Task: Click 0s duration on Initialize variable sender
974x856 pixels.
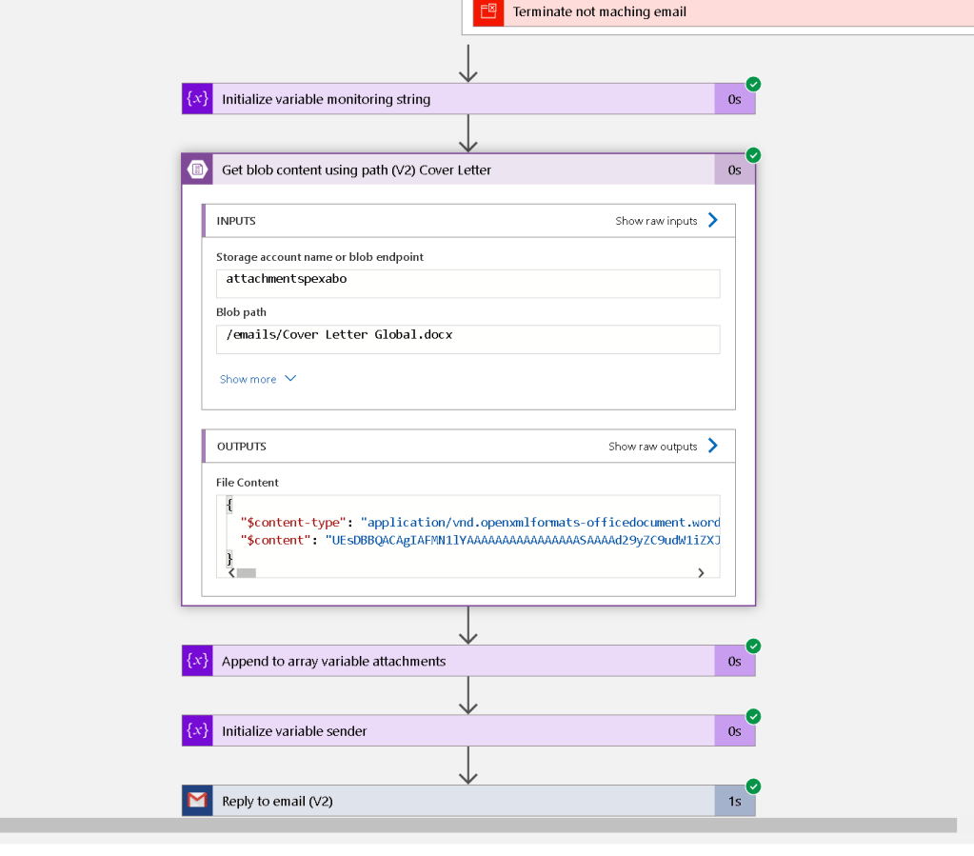Action: [735, 731]
